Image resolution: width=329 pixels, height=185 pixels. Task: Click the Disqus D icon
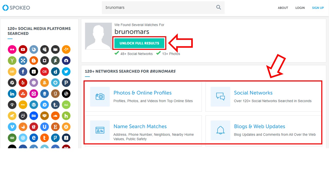[44, 105]
